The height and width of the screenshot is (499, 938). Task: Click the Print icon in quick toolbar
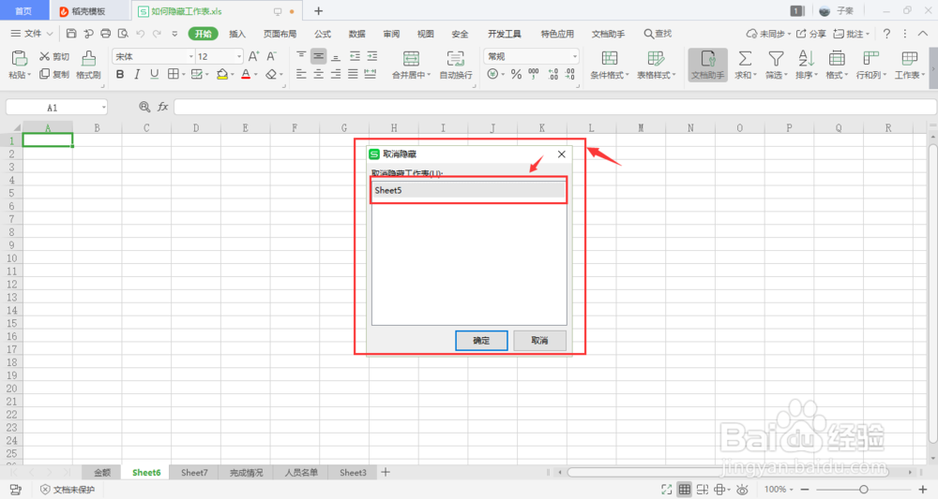point(106,34)
